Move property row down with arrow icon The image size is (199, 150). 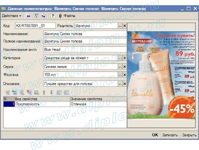(51, 93)
